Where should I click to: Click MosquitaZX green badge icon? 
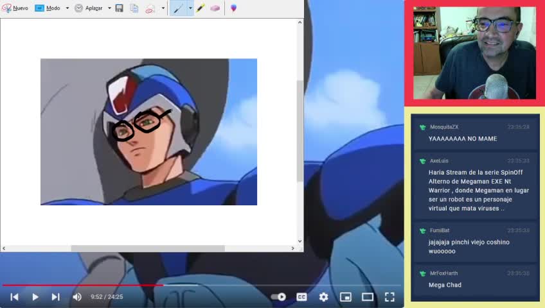[x=423, y=127]
